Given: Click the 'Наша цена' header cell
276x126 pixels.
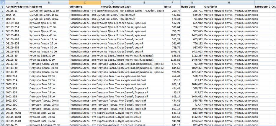Looking at the screenshot, I should coord(192,7).
